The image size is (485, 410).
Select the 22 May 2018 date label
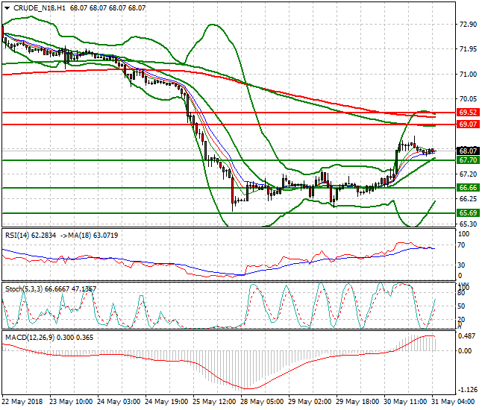click(x=22, y=402)
